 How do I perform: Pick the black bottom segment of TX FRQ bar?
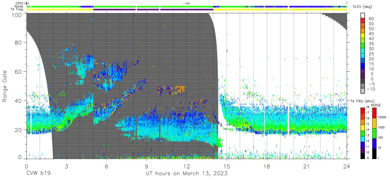coord(363,156)
